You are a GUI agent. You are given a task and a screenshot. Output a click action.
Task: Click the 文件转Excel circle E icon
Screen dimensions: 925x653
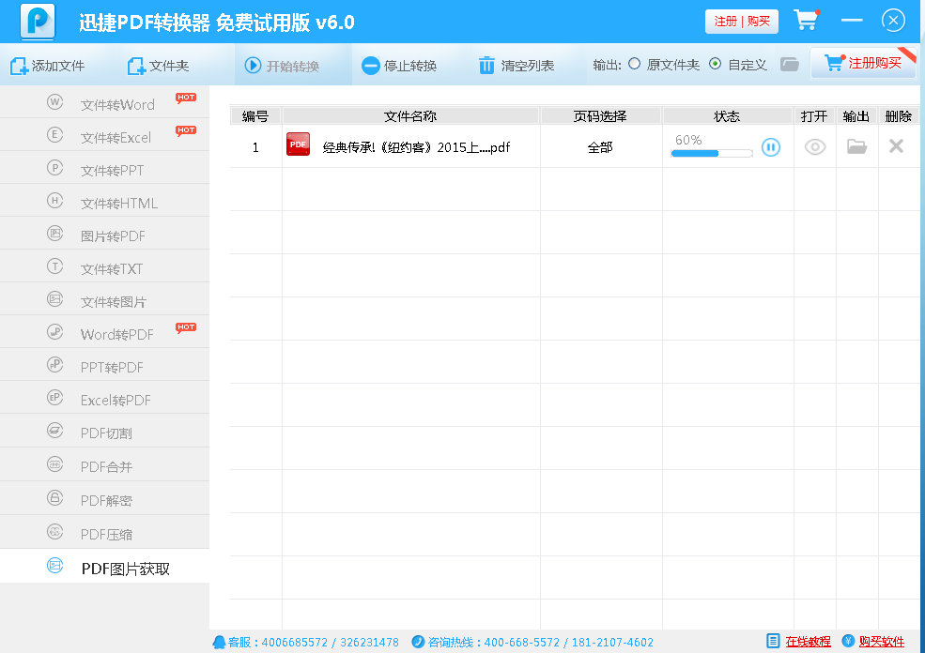(54, 135)
